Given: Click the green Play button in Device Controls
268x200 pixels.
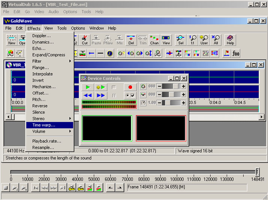Looking at the screenshot, I should coord(88,87).
